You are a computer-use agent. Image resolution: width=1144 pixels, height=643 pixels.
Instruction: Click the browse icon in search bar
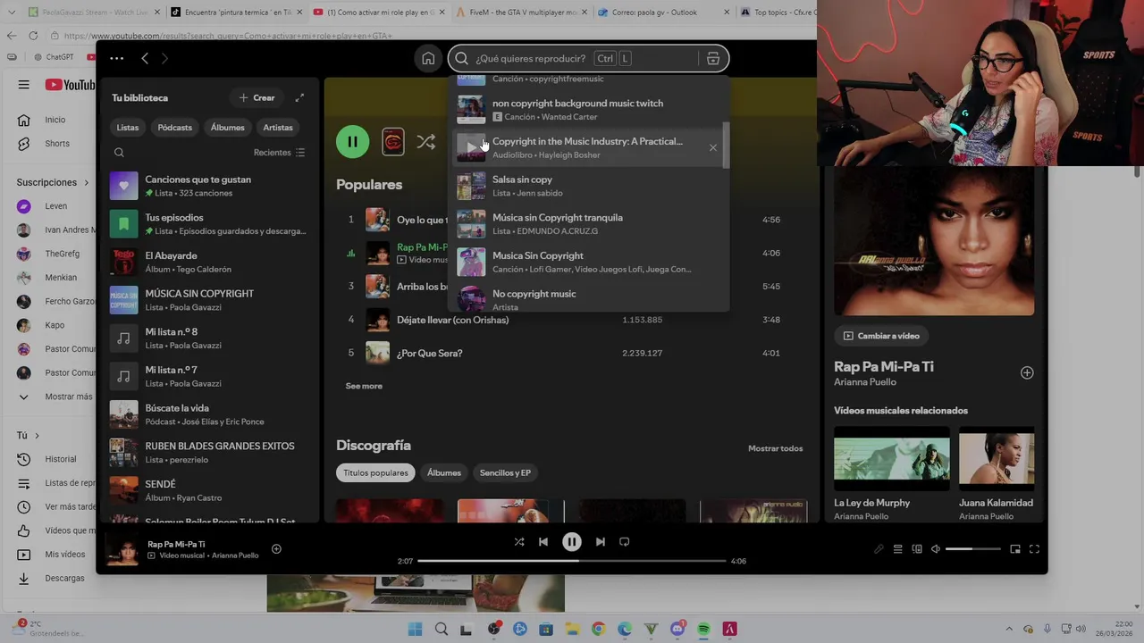(x=712, y=59)
